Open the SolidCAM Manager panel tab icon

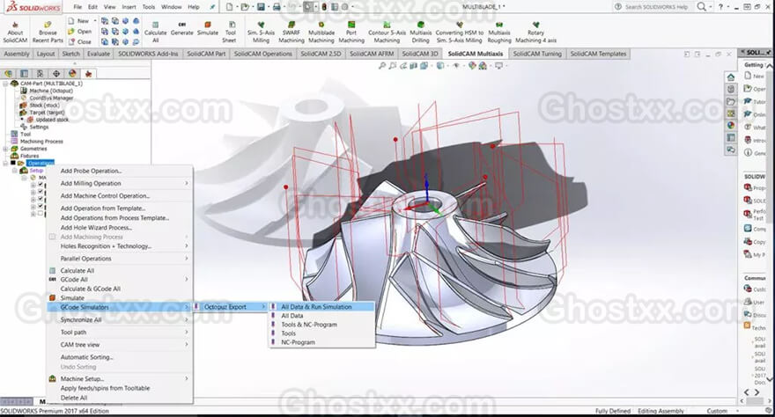point(88,74)
